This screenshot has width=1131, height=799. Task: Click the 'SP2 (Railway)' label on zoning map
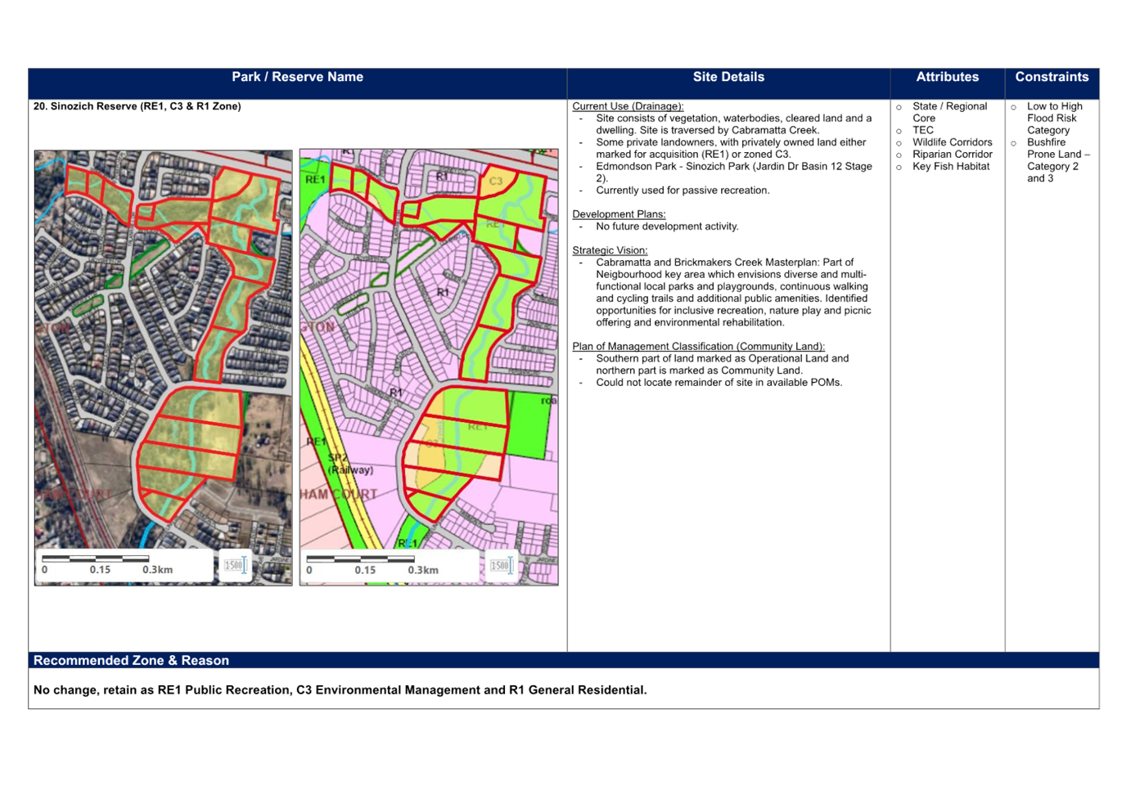click(x=350, y=465)
